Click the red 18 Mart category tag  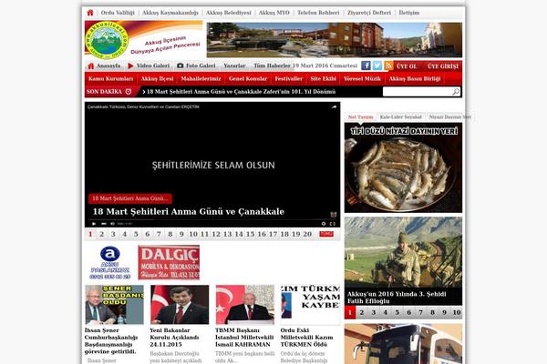(x=130, y=198)
